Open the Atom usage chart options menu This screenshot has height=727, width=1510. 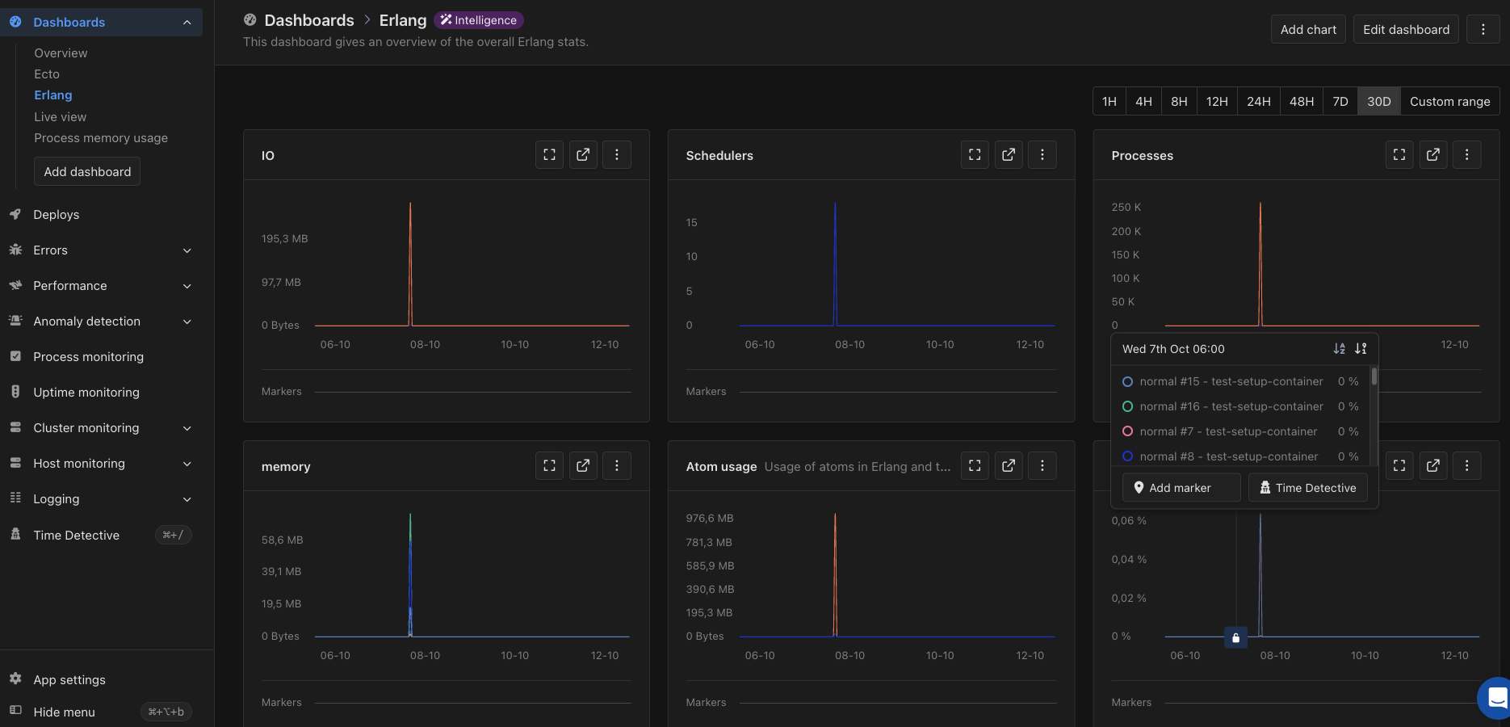(x=1042, y=466)
